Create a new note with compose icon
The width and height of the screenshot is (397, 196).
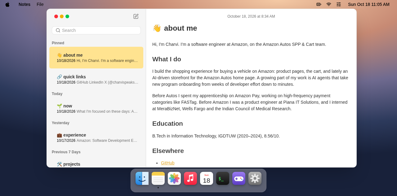coord(136,16)
